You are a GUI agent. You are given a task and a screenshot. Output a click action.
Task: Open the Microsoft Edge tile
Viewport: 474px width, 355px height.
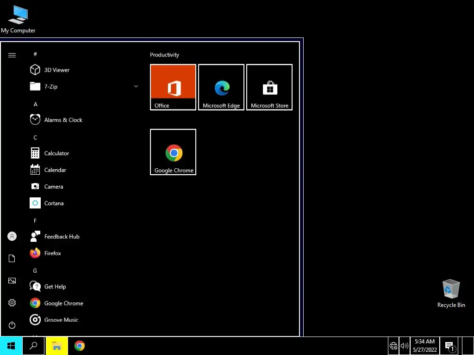(x=221, y=87)
